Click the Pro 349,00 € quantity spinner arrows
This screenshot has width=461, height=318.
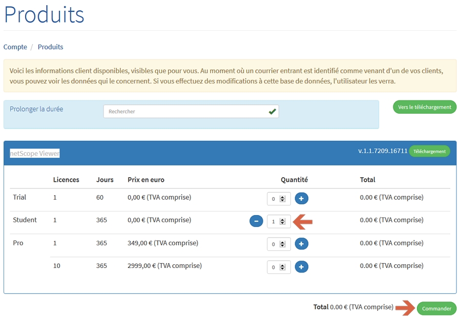[283, 244]
